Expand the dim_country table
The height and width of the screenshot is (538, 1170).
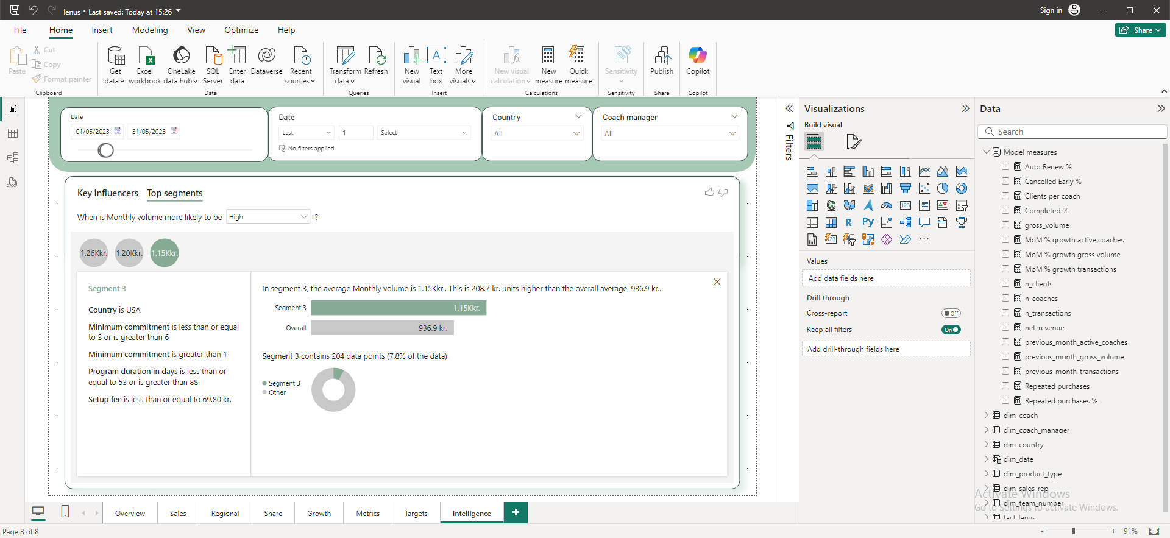987,444
